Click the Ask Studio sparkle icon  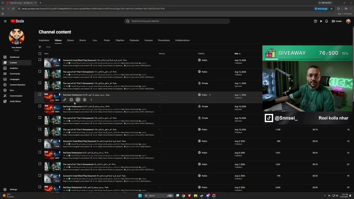321,21
